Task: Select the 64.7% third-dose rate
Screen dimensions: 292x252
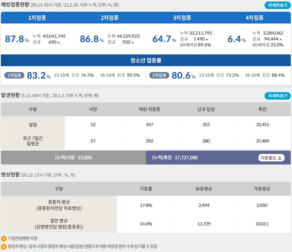Action: pyautogui.click(x=164, y=39)
